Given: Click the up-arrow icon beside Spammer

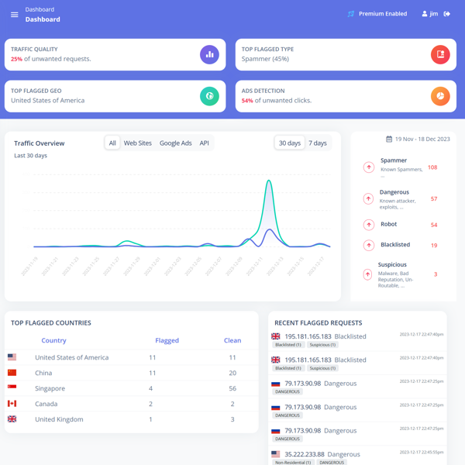Looking at the screenshot, I should (x=369, y=167).
